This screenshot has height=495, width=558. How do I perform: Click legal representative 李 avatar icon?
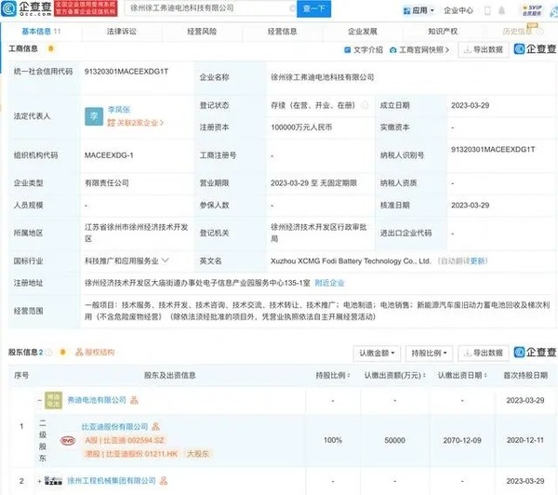point(93,116)
